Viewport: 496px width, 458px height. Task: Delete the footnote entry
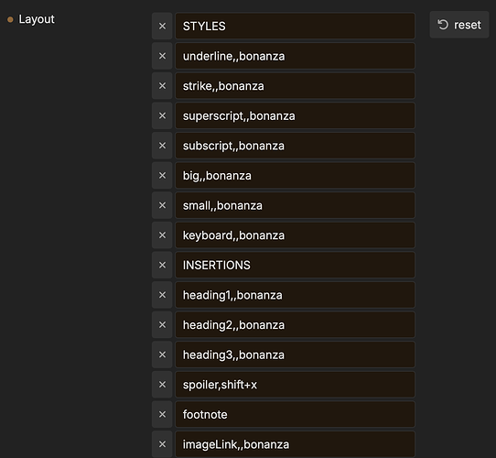162,414
